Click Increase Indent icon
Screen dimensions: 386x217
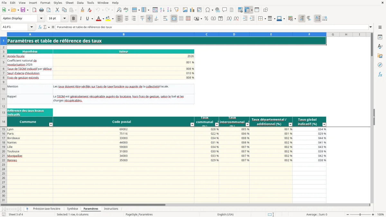tap(245, 19)
